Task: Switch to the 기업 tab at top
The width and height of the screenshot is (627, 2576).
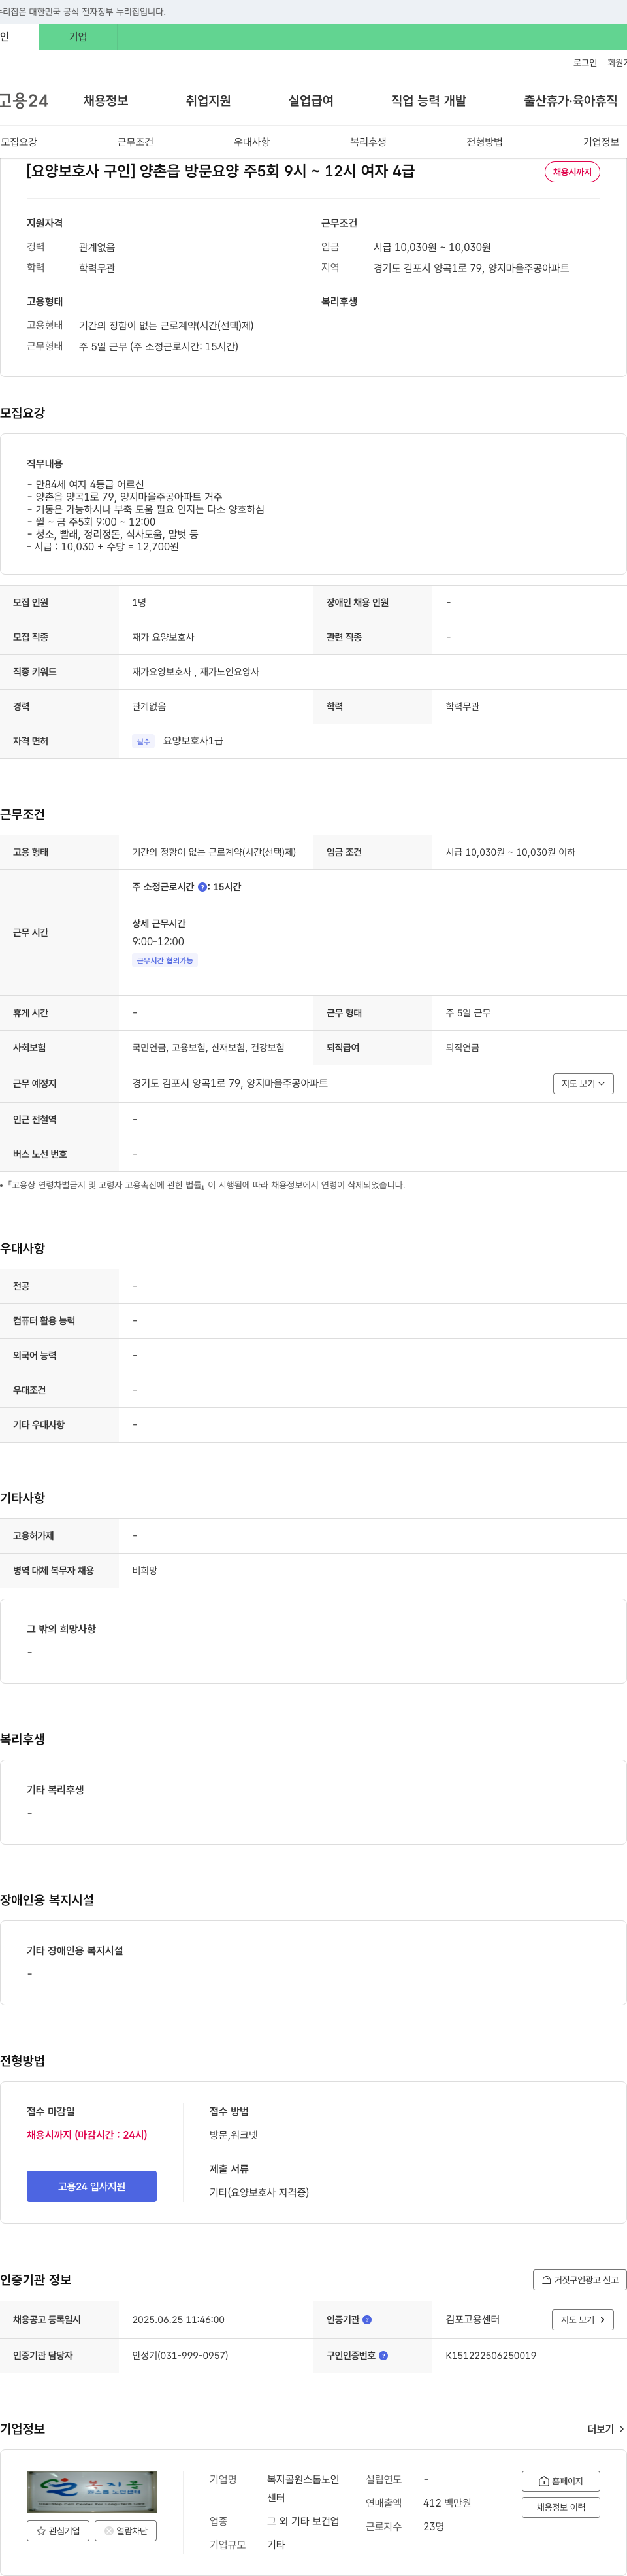Action: point(78,37)
